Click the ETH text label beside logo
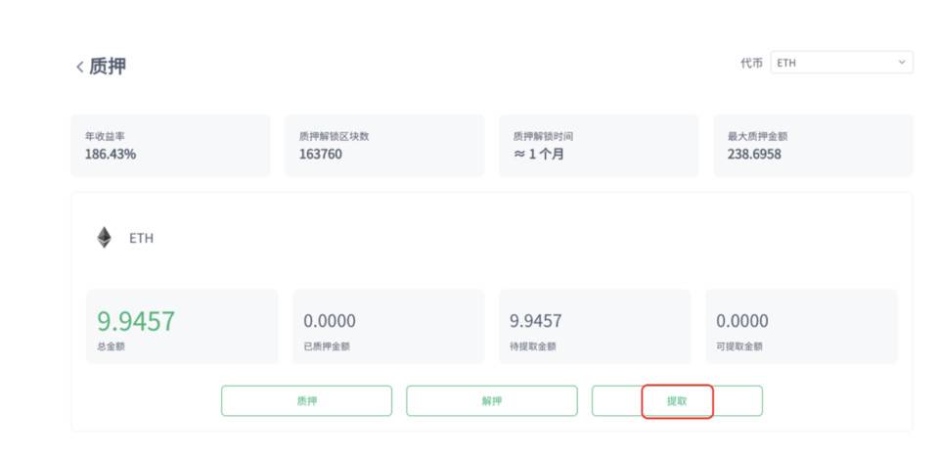Screen dimensions: 939x460 pos(141,238)
